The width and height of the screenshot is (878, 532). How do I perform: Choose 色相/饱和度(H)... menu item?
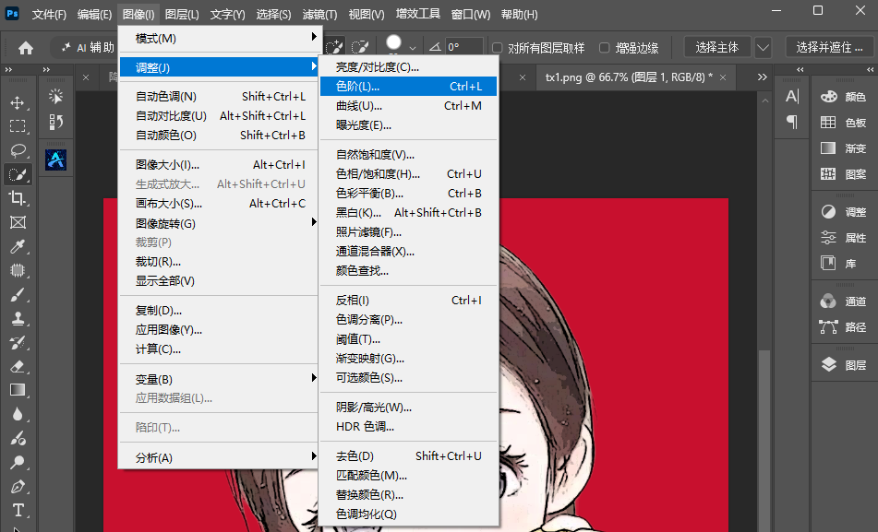pos(408,174)
